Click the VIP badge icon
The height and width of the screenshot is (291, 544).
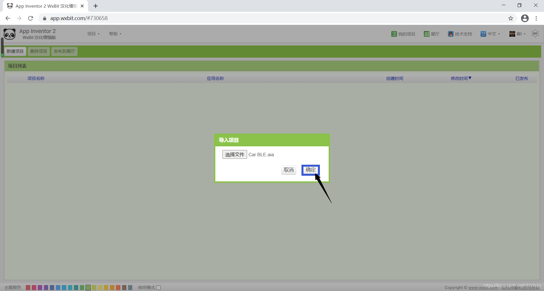point(535,34)
